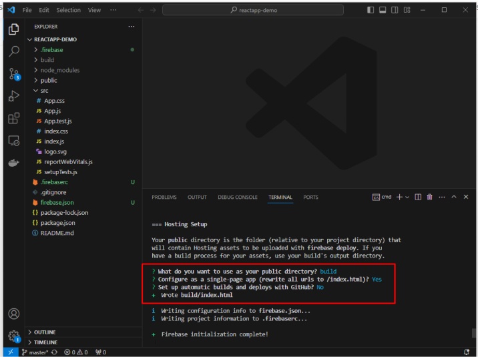
Task: Click the master branch status bar button
Action: (x=34, y=352)
